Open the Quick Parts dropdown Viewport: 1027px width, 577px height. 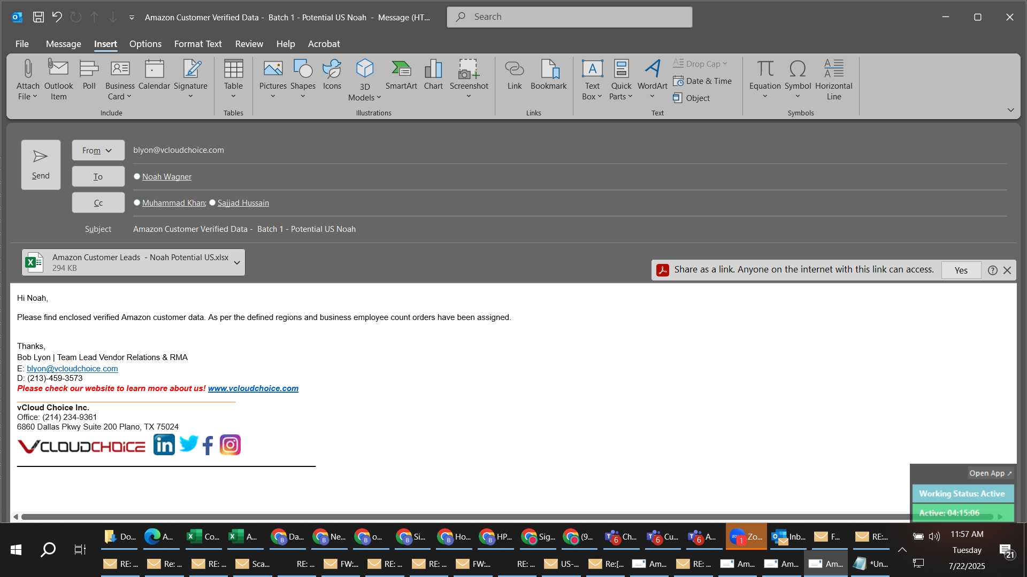click(621, 97)
